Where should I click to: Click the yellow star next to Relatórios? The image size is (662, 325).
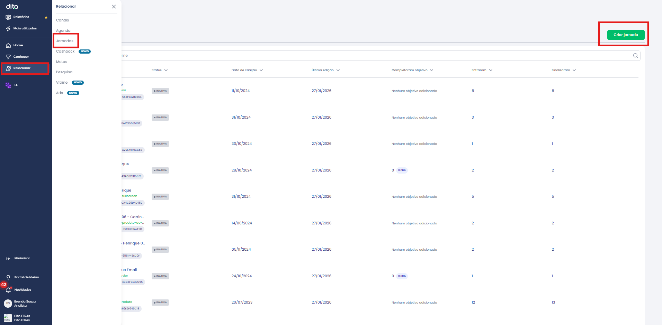(x=46, y=17)
